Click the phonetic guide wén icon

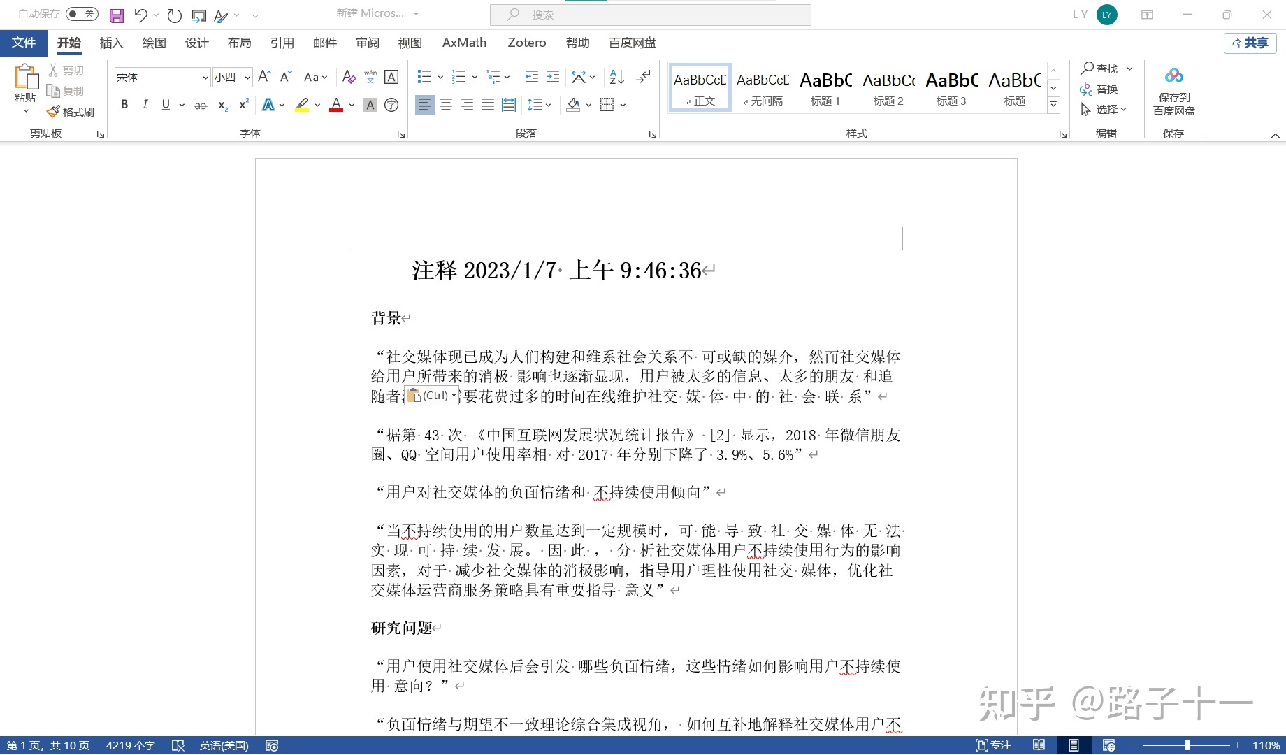[x=370, y=77]
